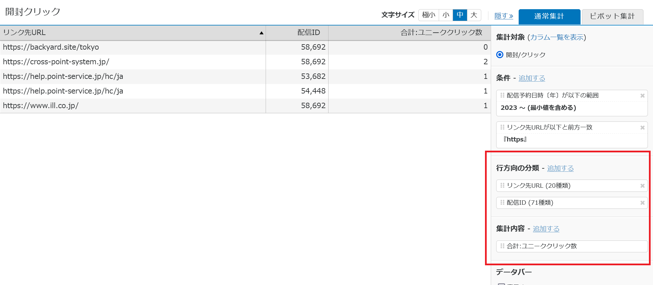Open the column list via カラム一覧を表示
Image resolution: width=653 pixels, height=285 pixels.
coord(557,38)
